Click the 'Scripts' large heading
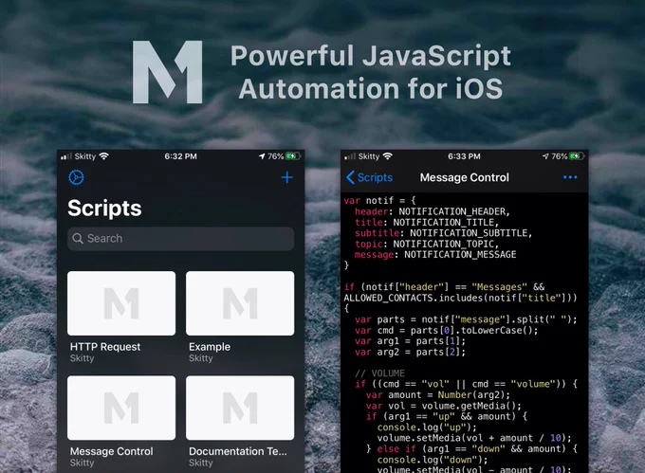The image size is (645, 473). click(x=104, y=208)
